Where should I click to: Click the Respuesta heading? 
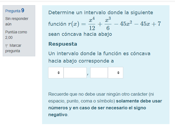pos(63,44)
